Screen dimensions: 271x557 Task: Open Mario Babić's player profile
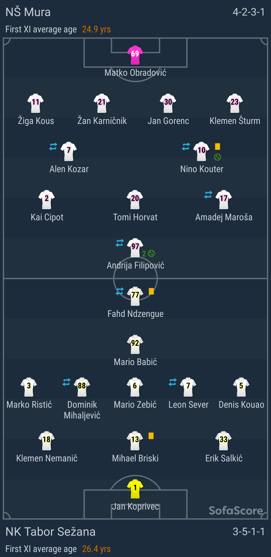pos(135,362)
